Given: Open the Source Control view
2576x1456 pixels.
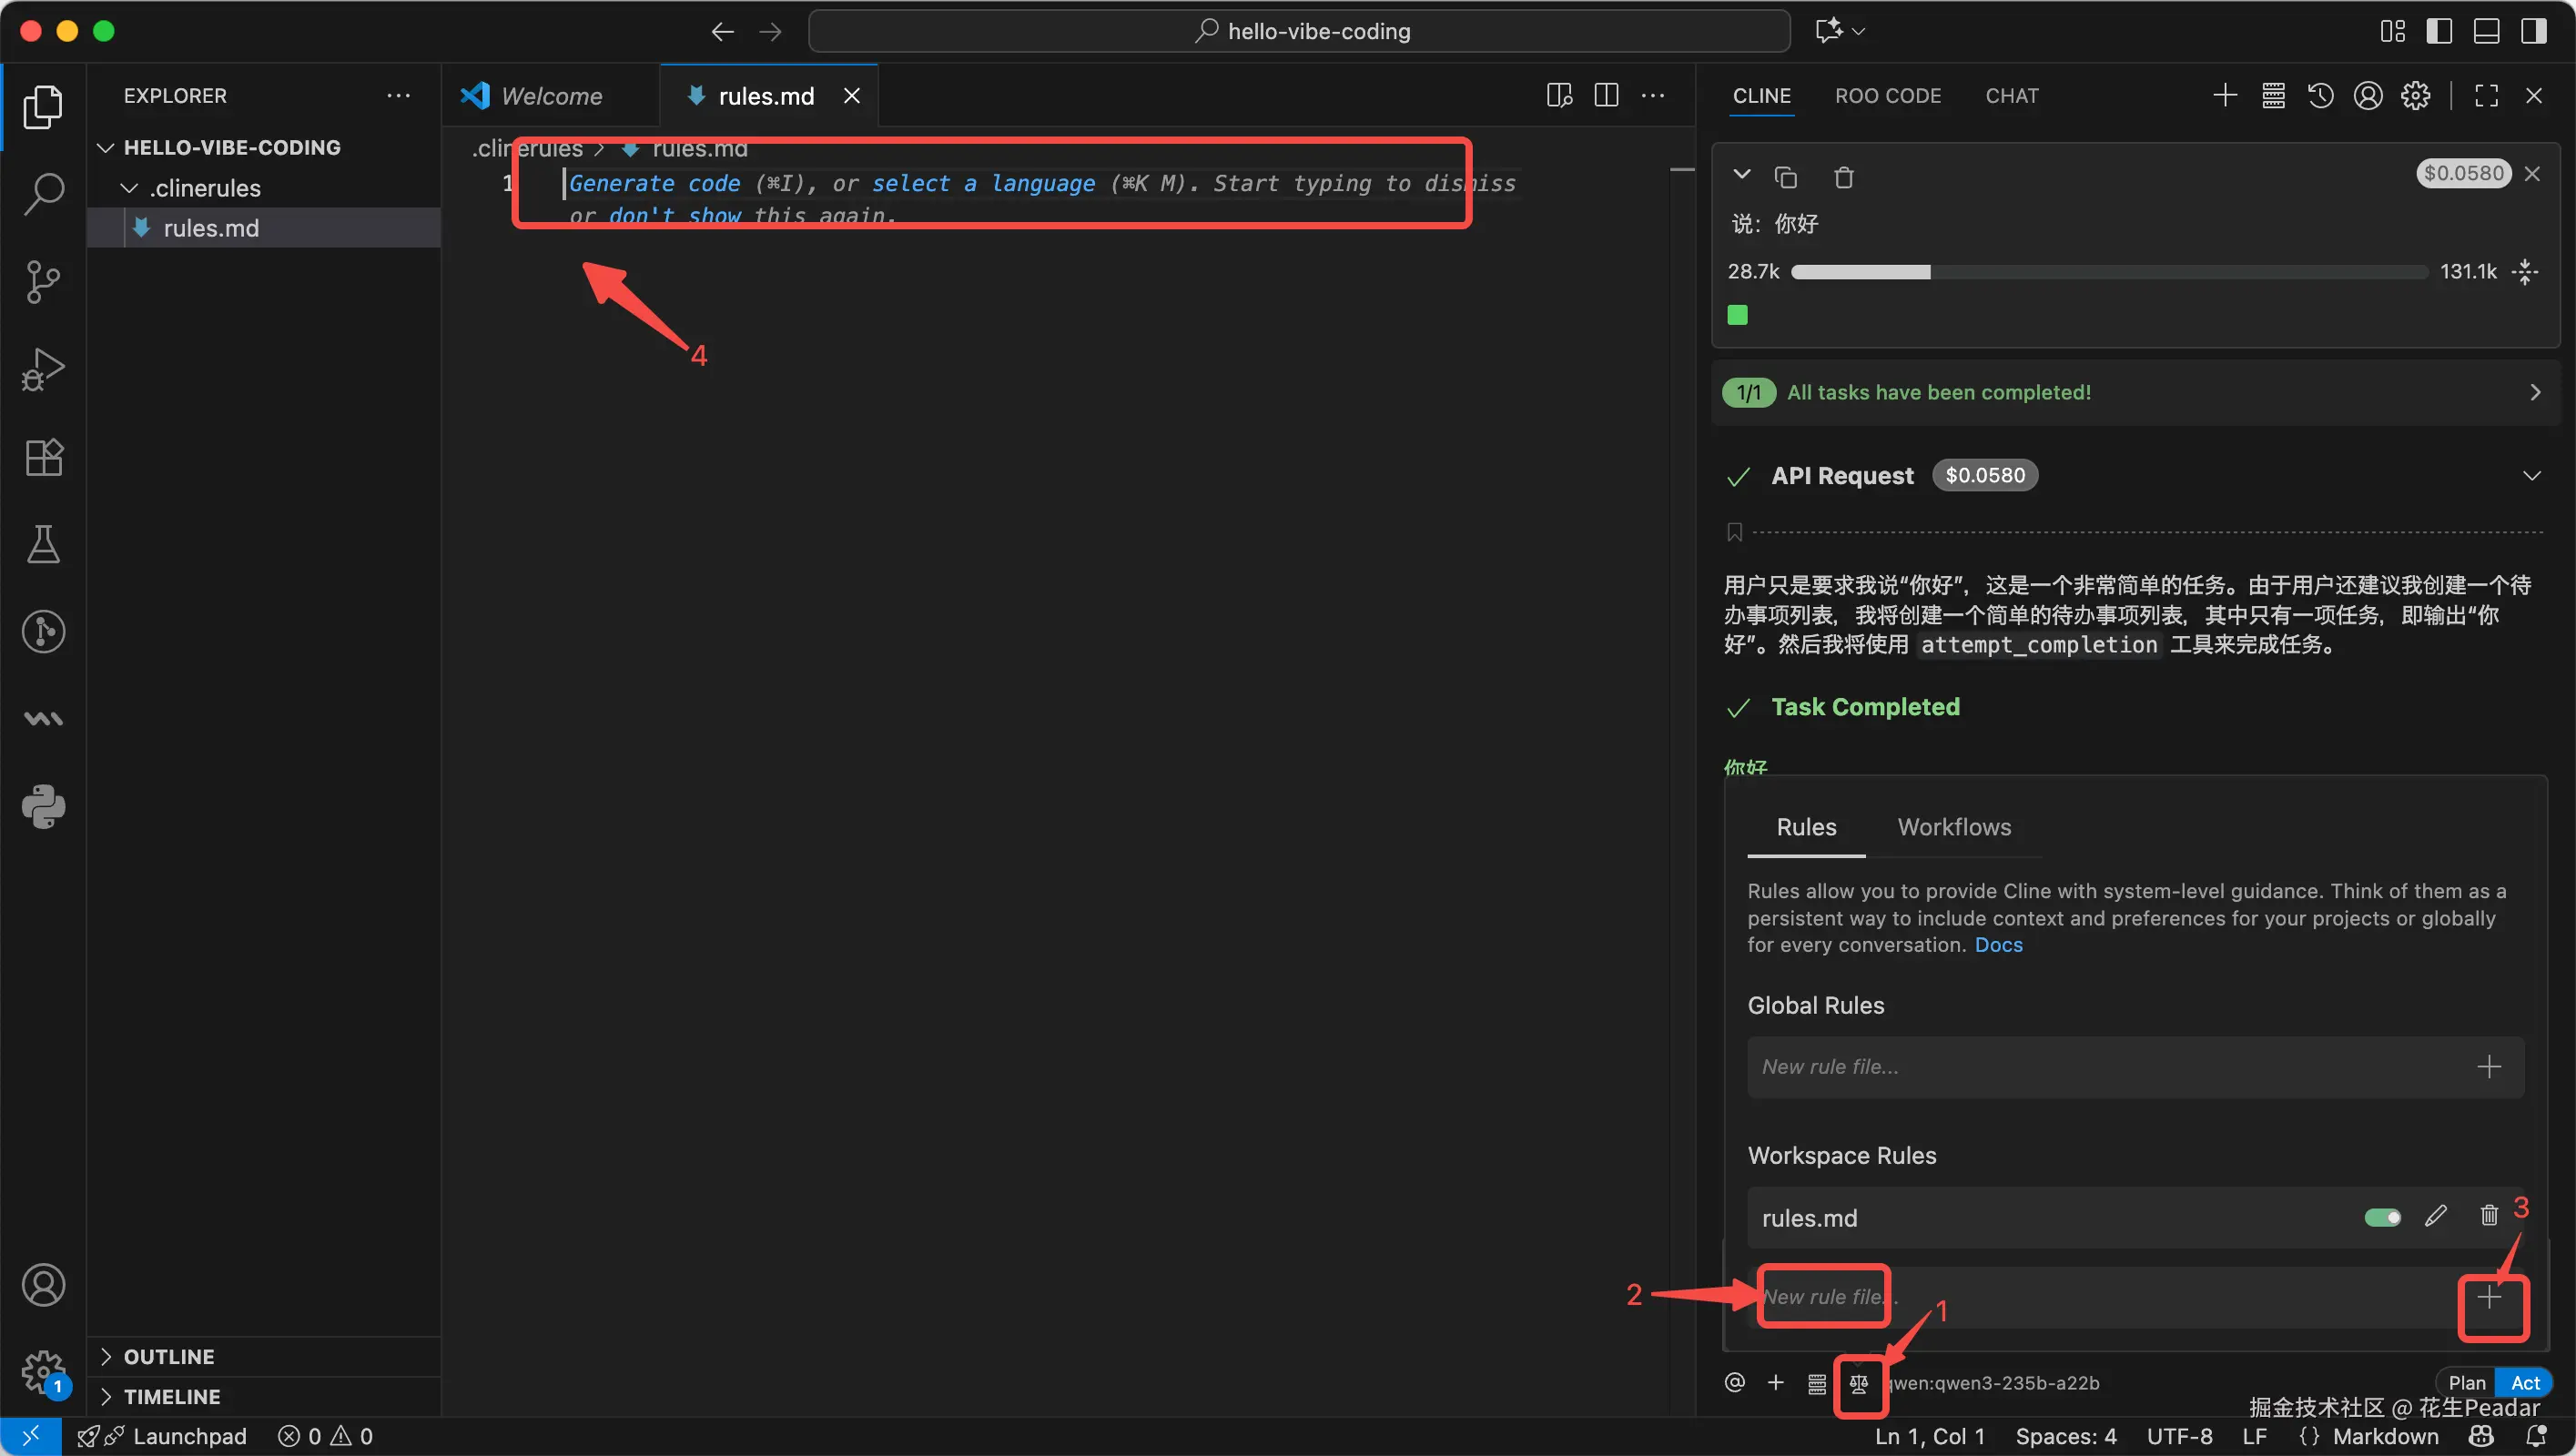Looking at the screenshot, I should (x=43, y=282).
